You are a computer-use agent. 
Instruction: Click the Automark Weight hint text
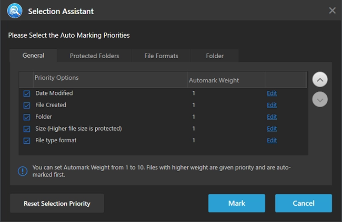coord(162,171)
